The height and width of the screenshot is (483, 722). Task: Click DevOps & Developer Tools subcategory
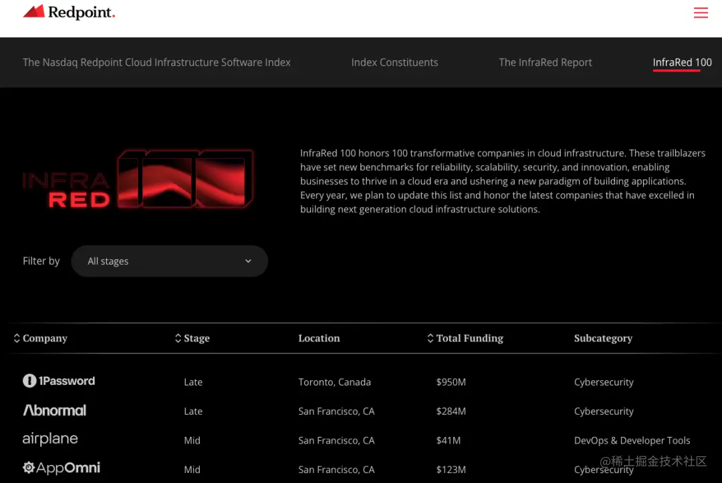click(632, 440)
